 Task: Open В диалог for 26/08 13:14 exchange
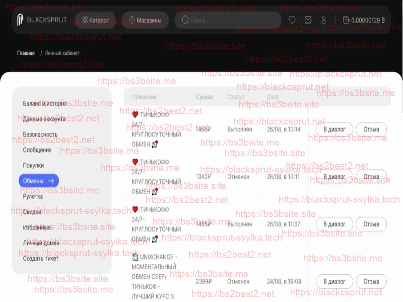tap(334, 129)
